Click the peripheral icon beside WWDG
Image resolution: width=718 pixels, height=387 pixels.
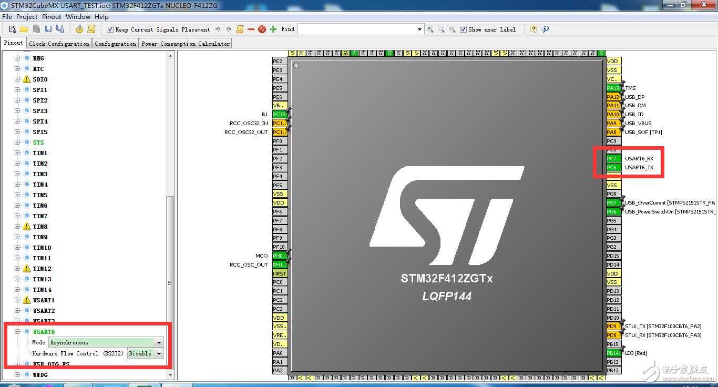[27, 375]
